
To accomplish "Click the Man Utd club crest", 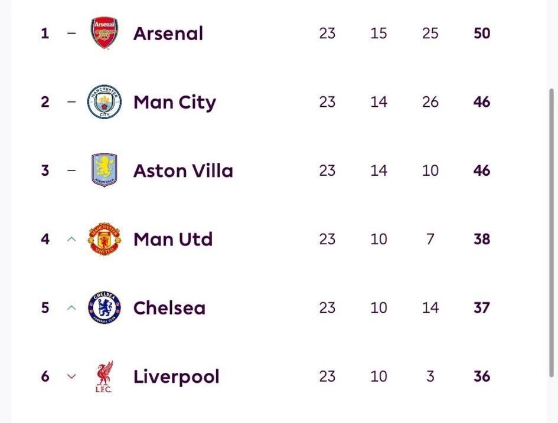I will pyautogui.click(x=105, y=239).
